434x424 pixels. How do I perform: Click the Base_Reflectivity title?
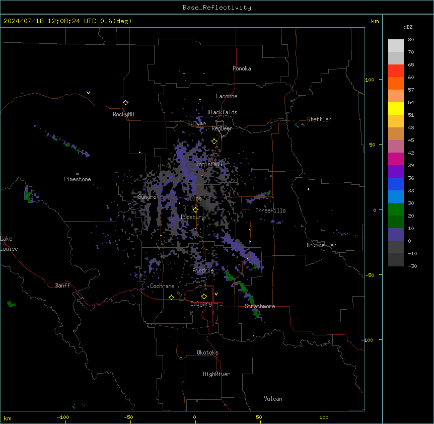tap(217, 8)
